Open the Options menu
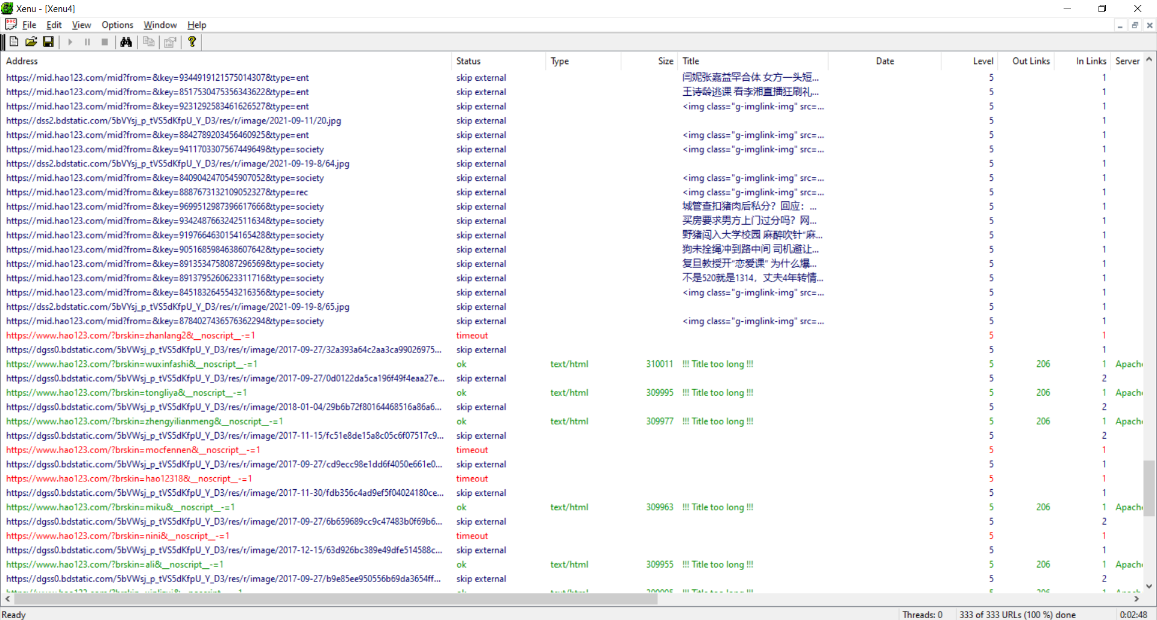Screen dimensions: 1157x620 pos(118,25)
